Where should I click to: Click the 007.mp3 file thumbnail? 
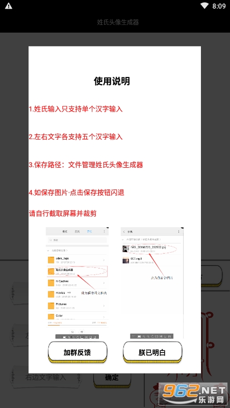[126, 260]
